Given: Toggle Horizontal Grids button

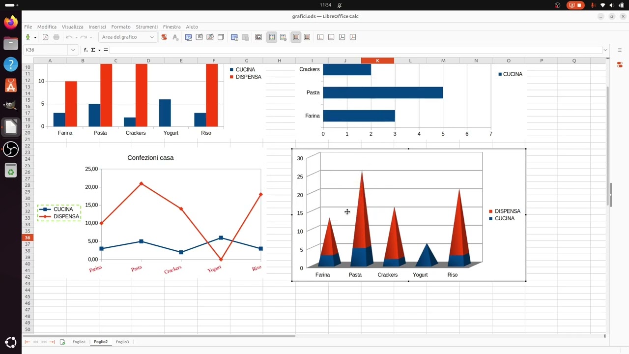Looking at the screenshot, I should pyautogui.click(x=296, y=37).
